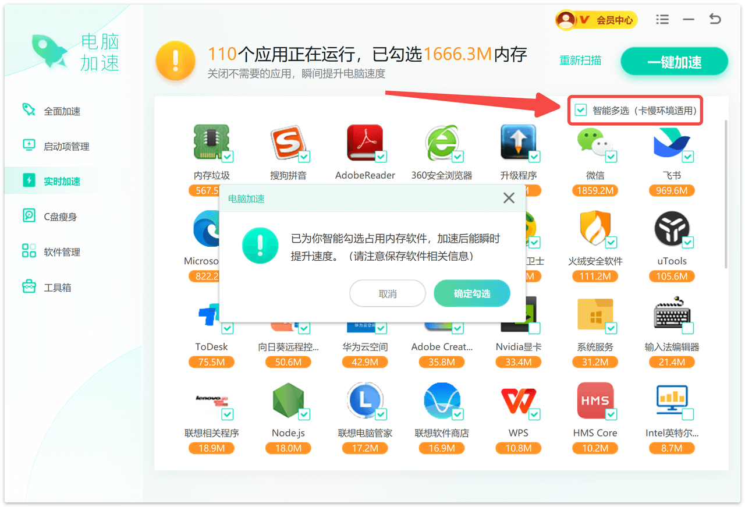Switch to 启动项管理 sidebar tab

(66, 146)
